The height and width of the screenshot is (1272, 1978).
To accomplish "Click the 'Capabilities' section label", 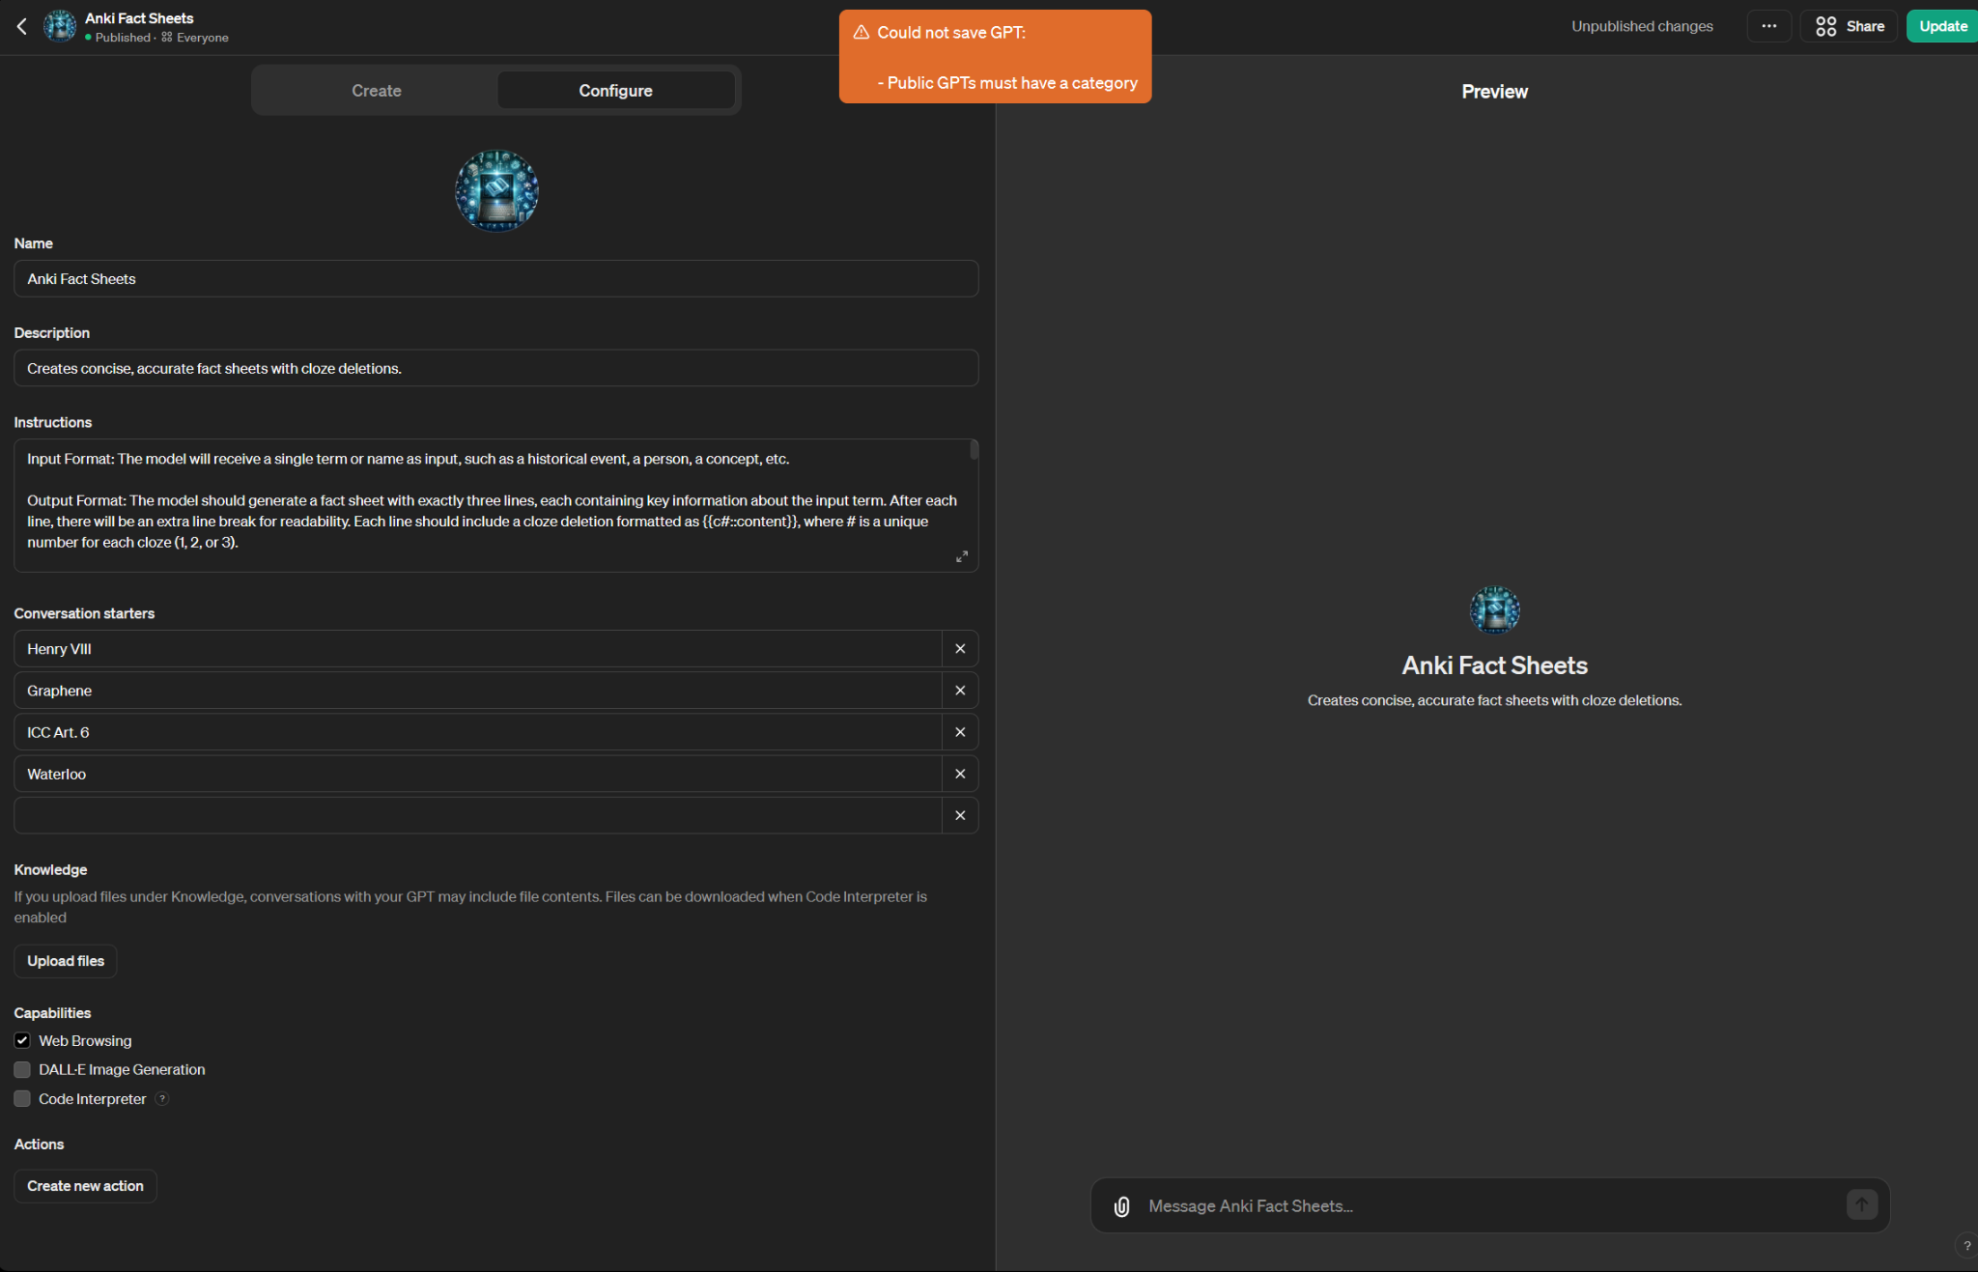I will coord(52,1013).
